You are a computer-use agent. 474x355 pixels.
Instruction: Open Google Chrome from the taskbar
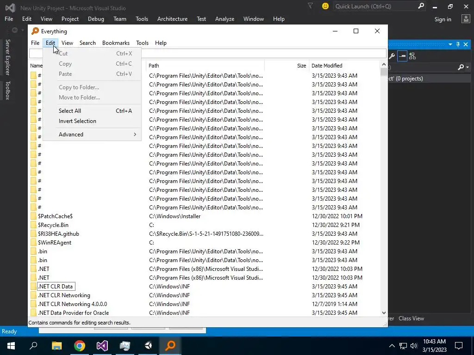(80, 346)
